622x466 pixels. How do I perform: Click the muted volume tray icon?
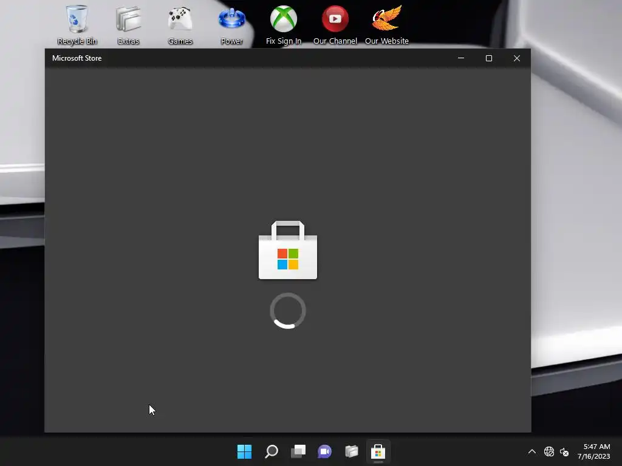point(564,451)
